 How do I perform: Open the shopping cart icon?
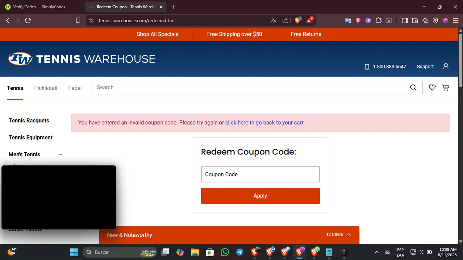[x=446, y=87]
